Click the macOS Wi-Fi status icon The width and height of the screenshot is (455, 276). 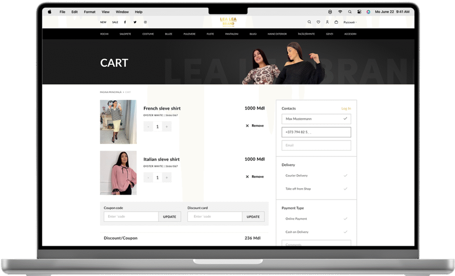pos(340,12)
